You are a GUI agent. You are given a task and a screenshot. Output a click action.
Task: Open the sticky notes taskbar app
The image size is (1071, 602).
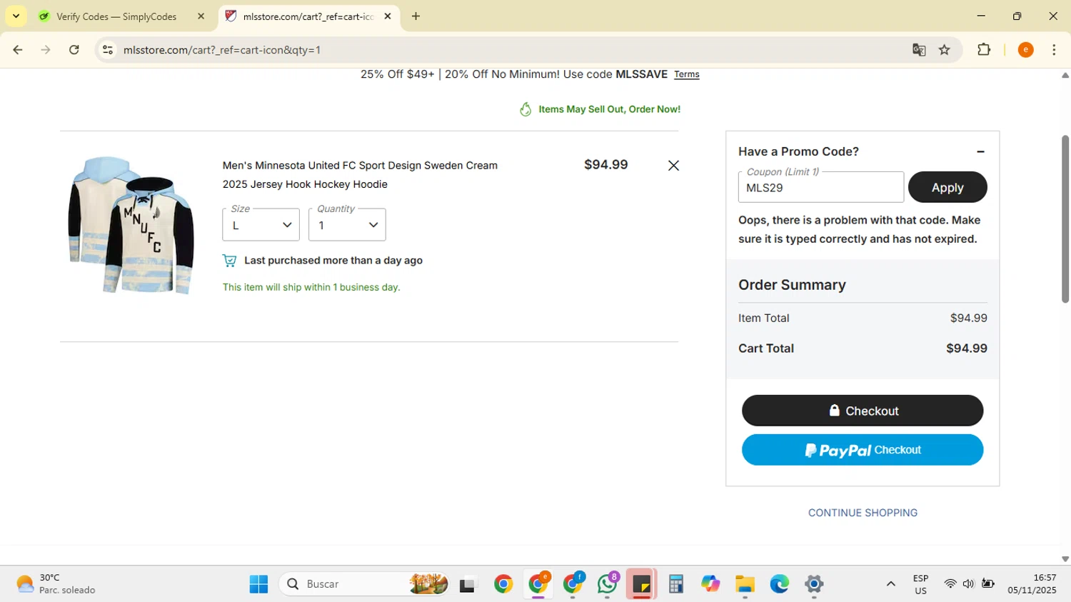point(641,584)
